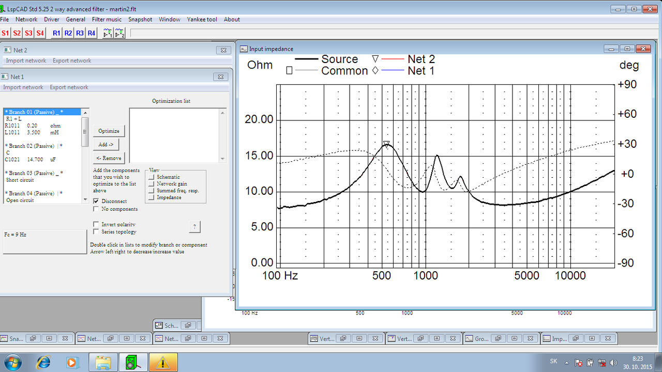This screenshot has height=372, width=662.
Task: Select Branch 01 (Passive) in branch list
Action: coord(42,112)
